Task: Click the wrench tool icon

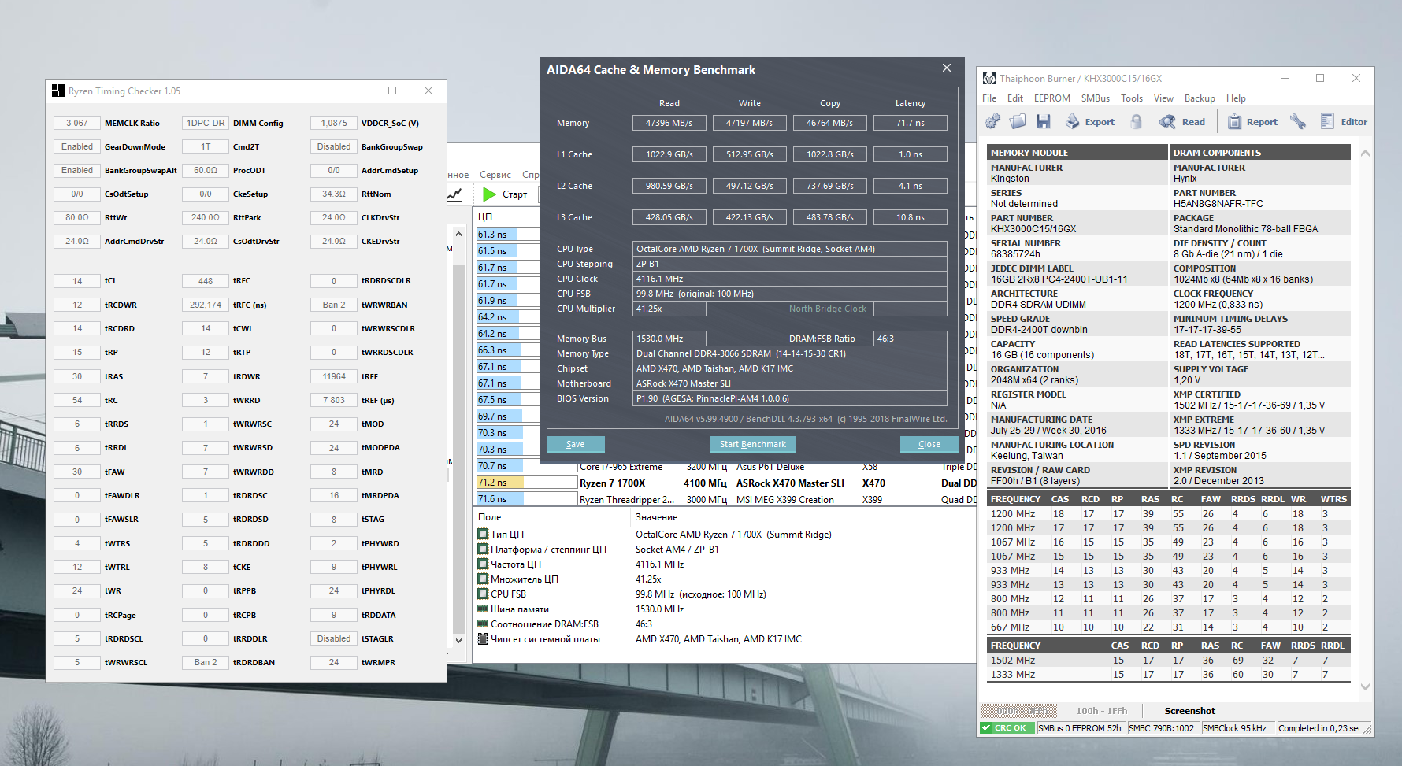Action: pyautogui.click(x=1298, y=122)
